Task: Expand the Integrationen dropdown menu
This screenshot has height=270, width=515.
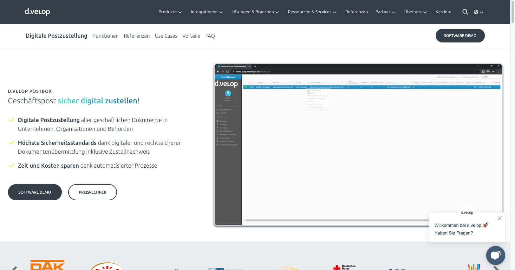Action: click(x=206, y=12)
